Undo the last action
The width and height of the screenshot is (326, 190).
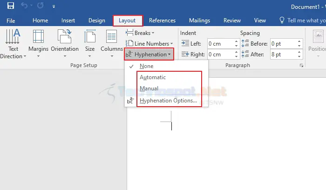[24, 6]
